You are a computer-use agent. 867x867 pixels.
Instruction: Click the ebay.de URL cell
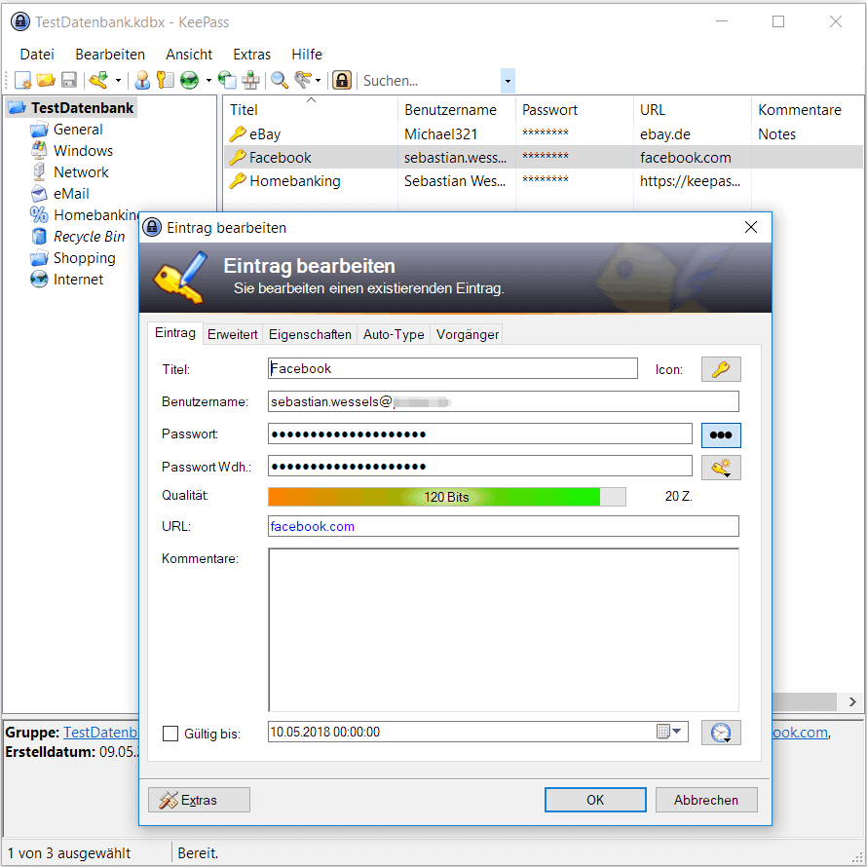(x=665, y=134)
